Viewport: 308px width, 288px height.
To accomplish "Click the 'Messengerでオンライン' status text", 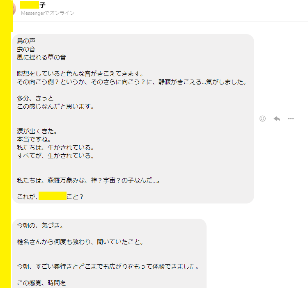I will pos(48,13).
